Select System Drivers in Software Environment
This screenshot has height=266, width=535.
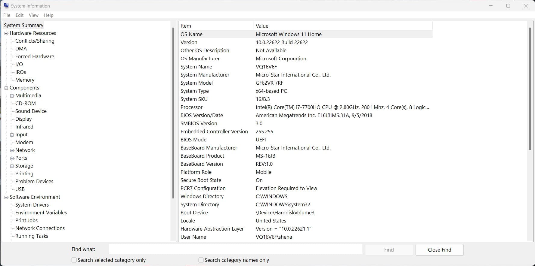(x=32, y=205)
